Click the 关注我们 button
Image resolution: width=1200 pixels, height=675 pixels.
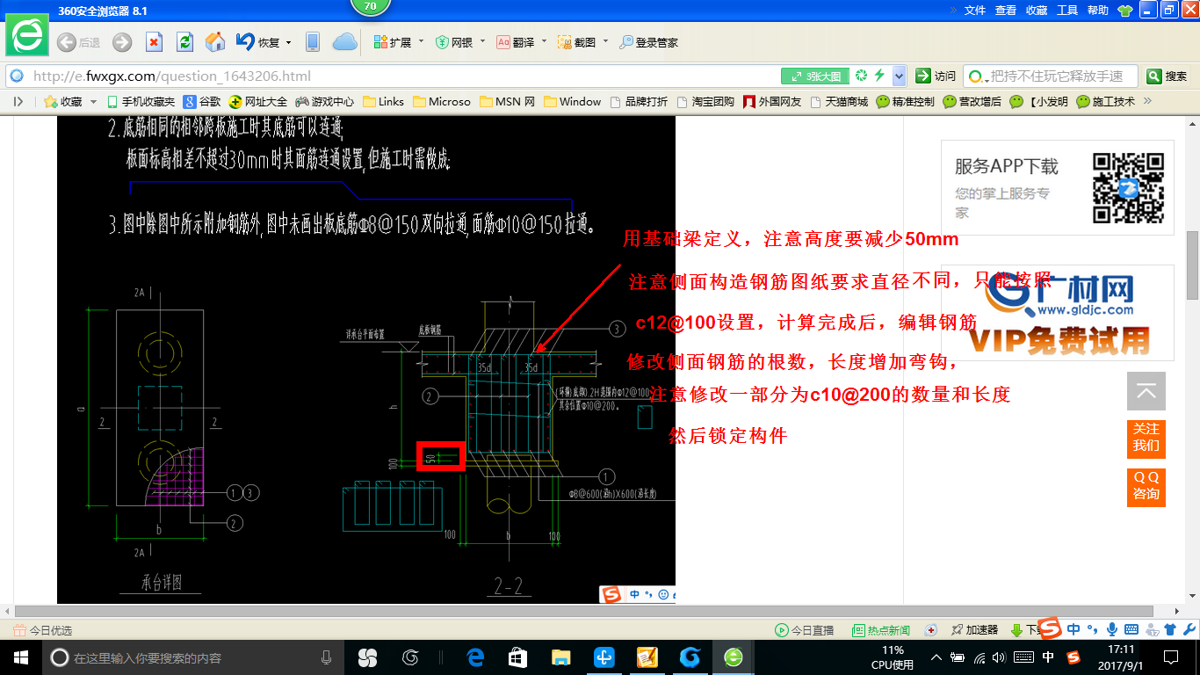click(1146, 438)
